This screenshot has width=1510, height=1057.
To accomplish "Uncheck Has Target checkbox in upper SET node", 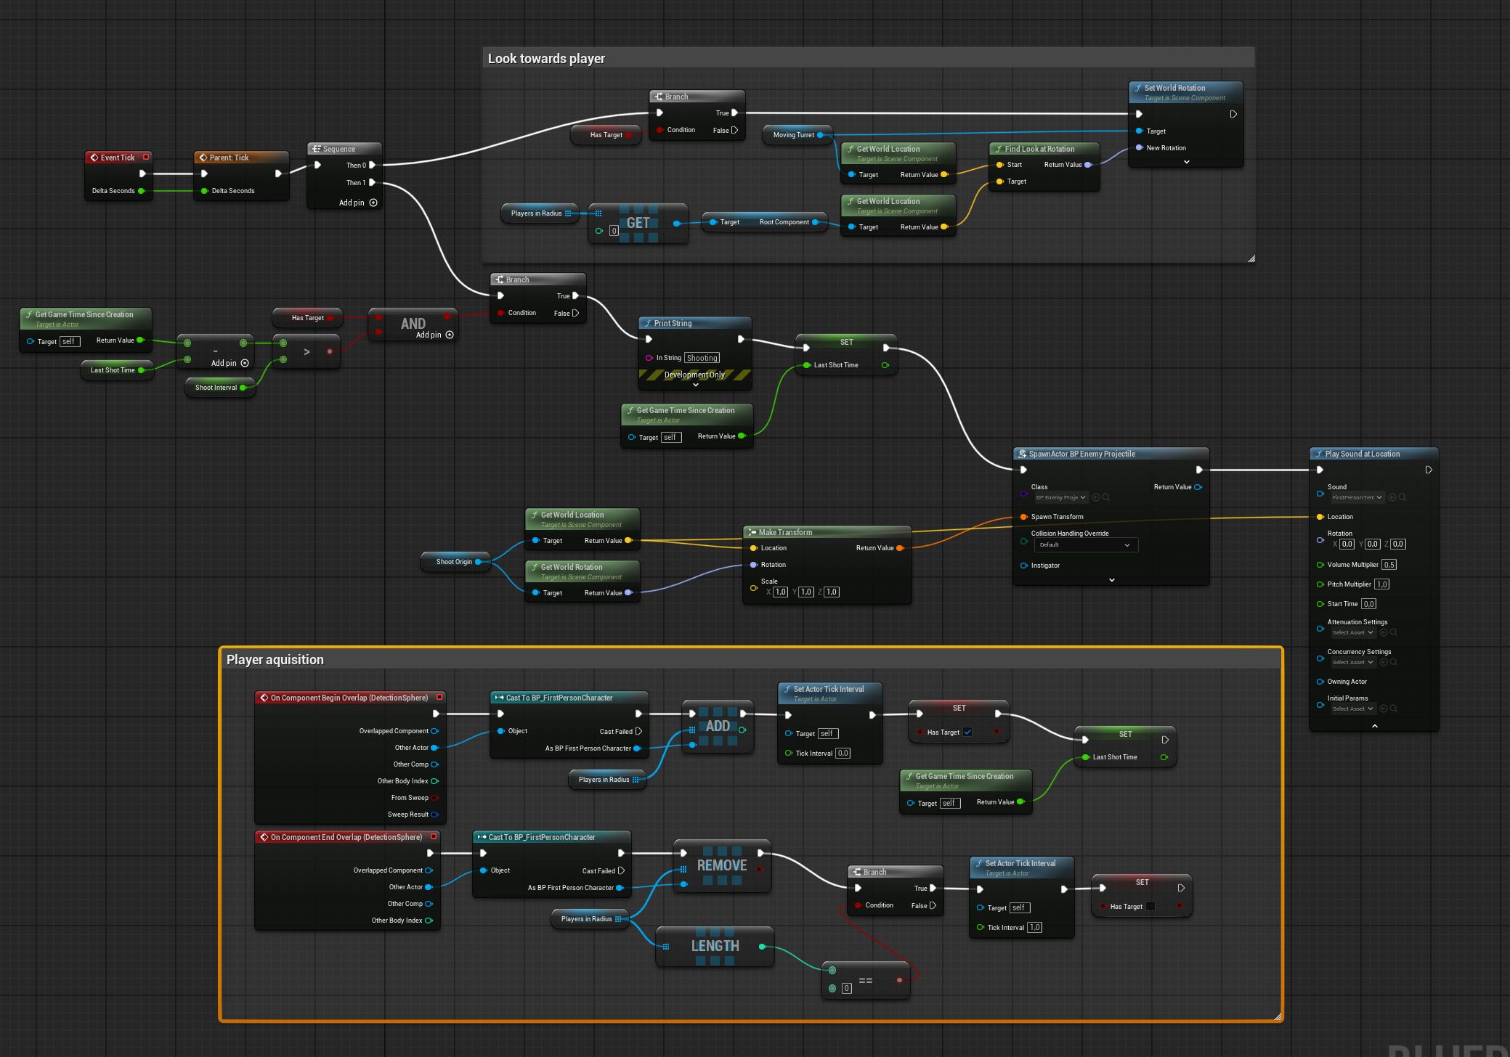I will tap(967, 732).
